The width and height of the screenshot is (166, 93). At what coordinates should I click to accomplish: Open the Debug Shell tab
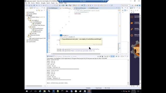pyautogui.click(x=66, y=57)
